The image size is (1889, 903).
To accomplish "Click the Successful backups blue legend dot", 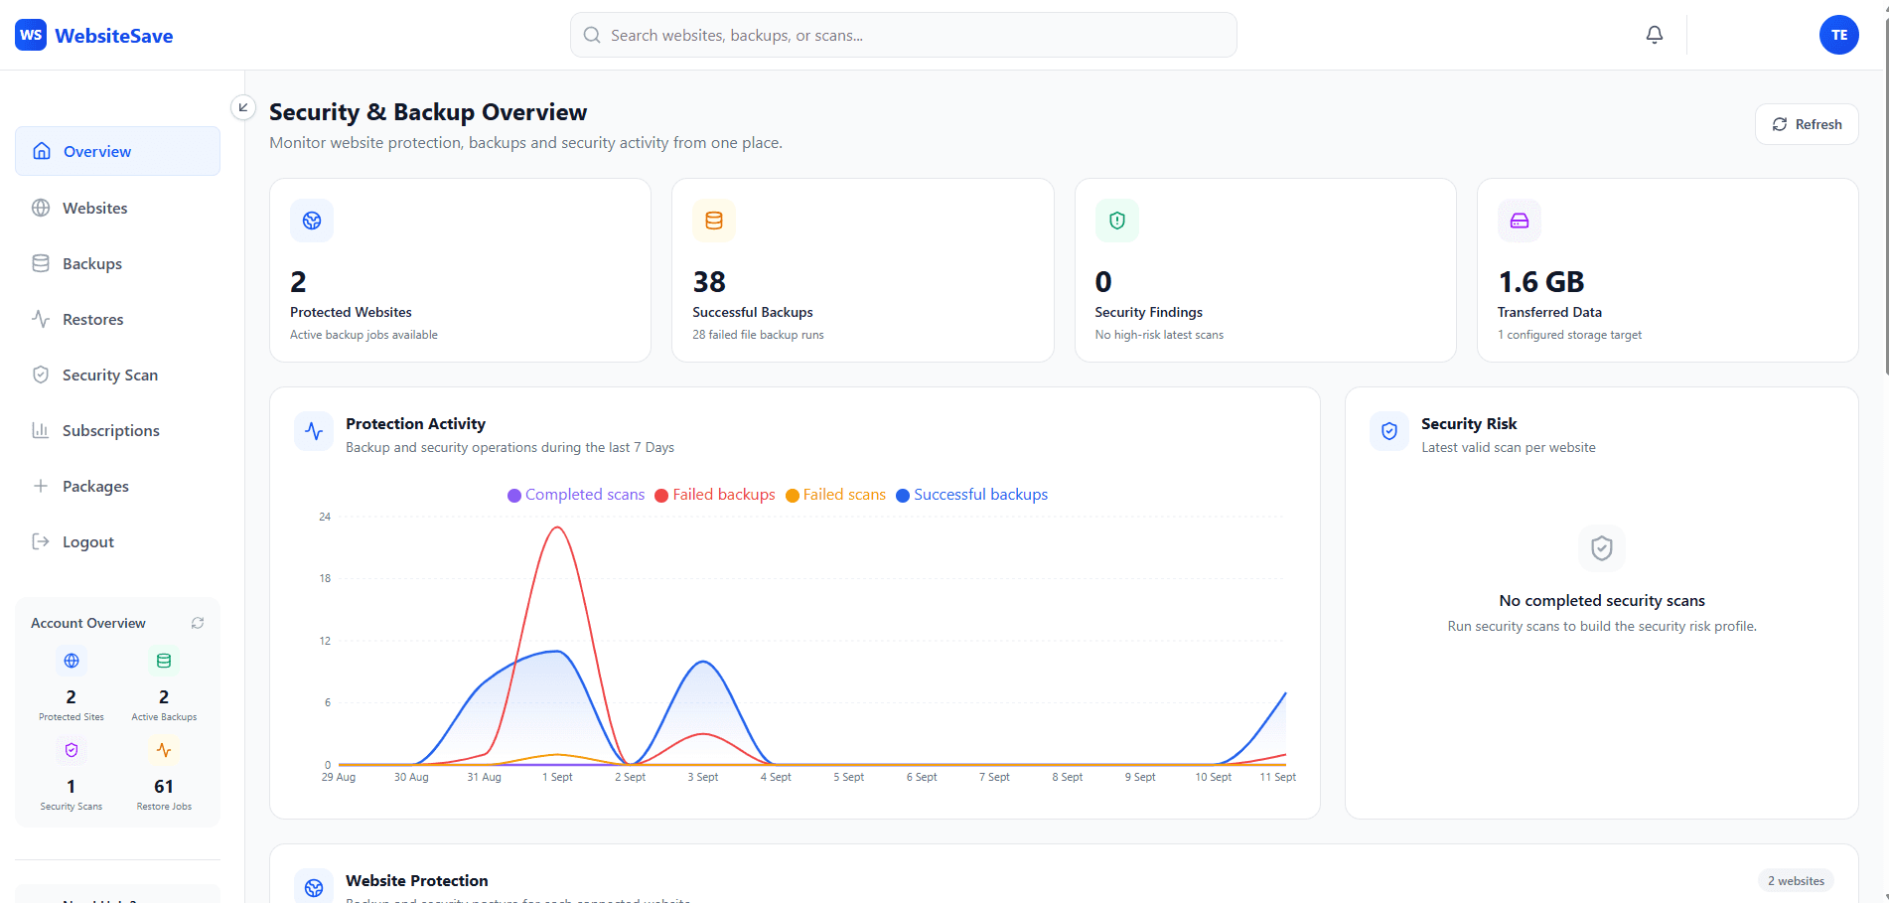I will tap(903, 496).
